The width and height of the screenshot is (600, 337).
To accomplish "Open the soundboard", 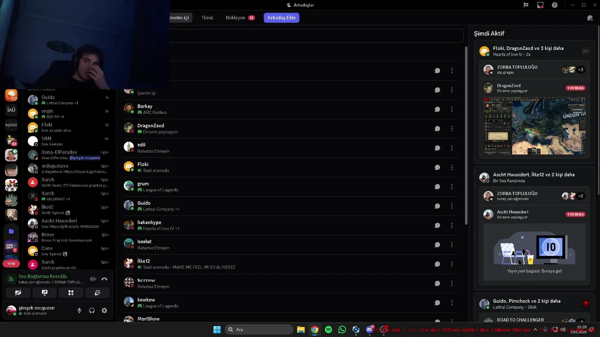I will pos(97,293).
